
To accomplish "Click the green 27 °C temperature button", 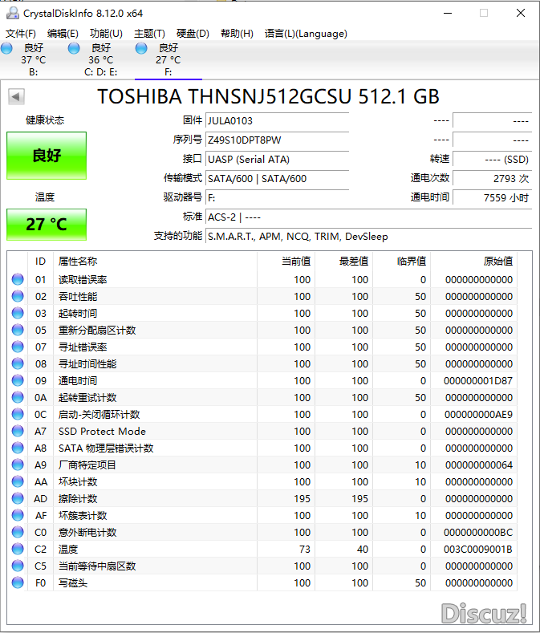I will 47,224.
